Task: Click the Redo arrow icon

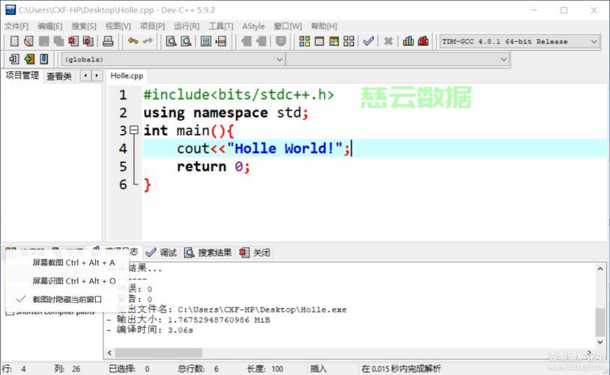Action: [148, 41]
